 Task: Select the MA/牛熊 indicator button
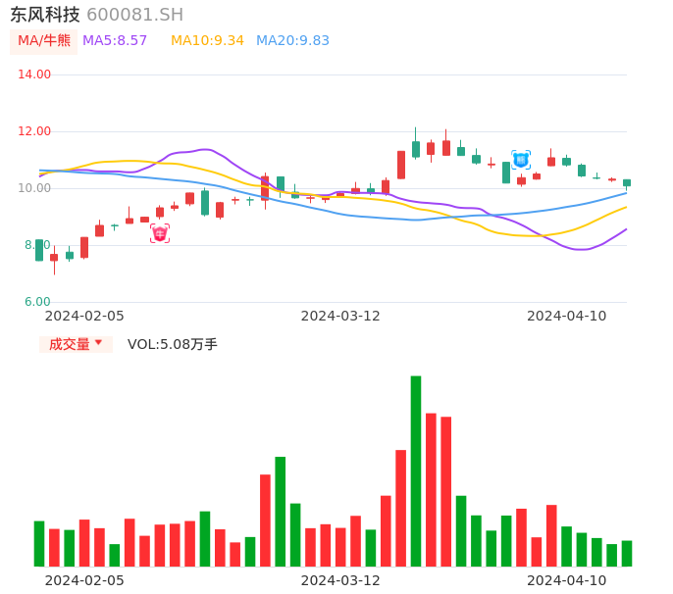(44, 41)
